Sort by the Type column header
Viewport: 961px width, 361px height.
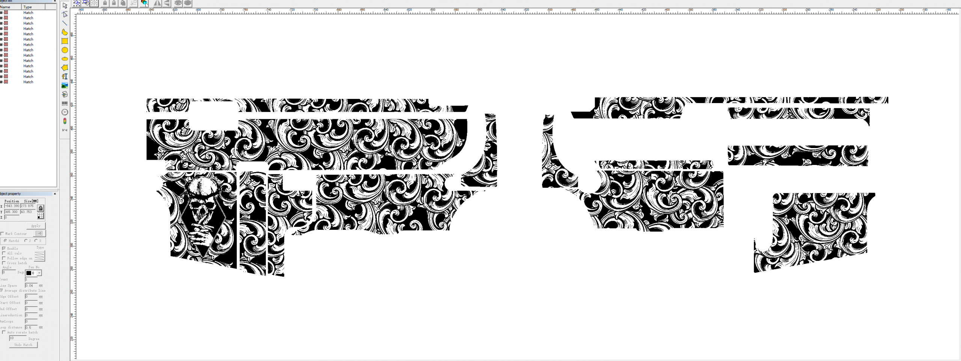[x=33, y=7]
